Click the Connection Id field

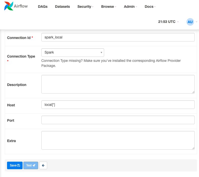(118, 37)
